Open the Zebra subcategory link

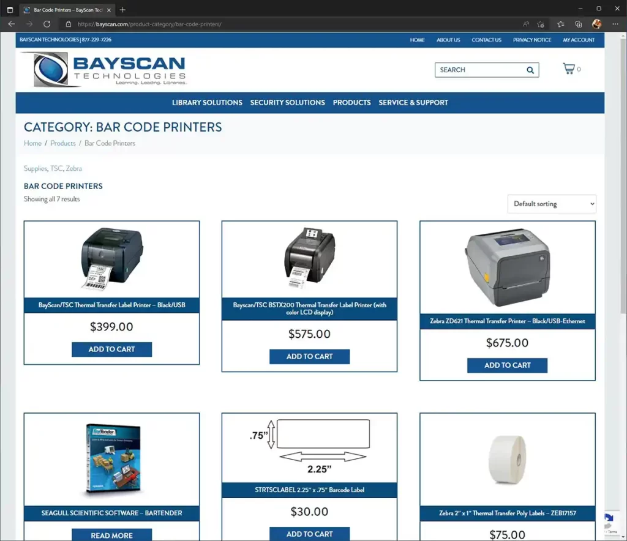tap(73, 168)
